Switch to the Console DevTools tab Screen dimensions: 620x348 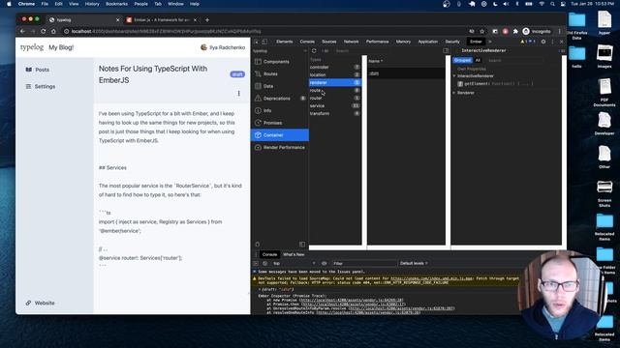(307, 42)
